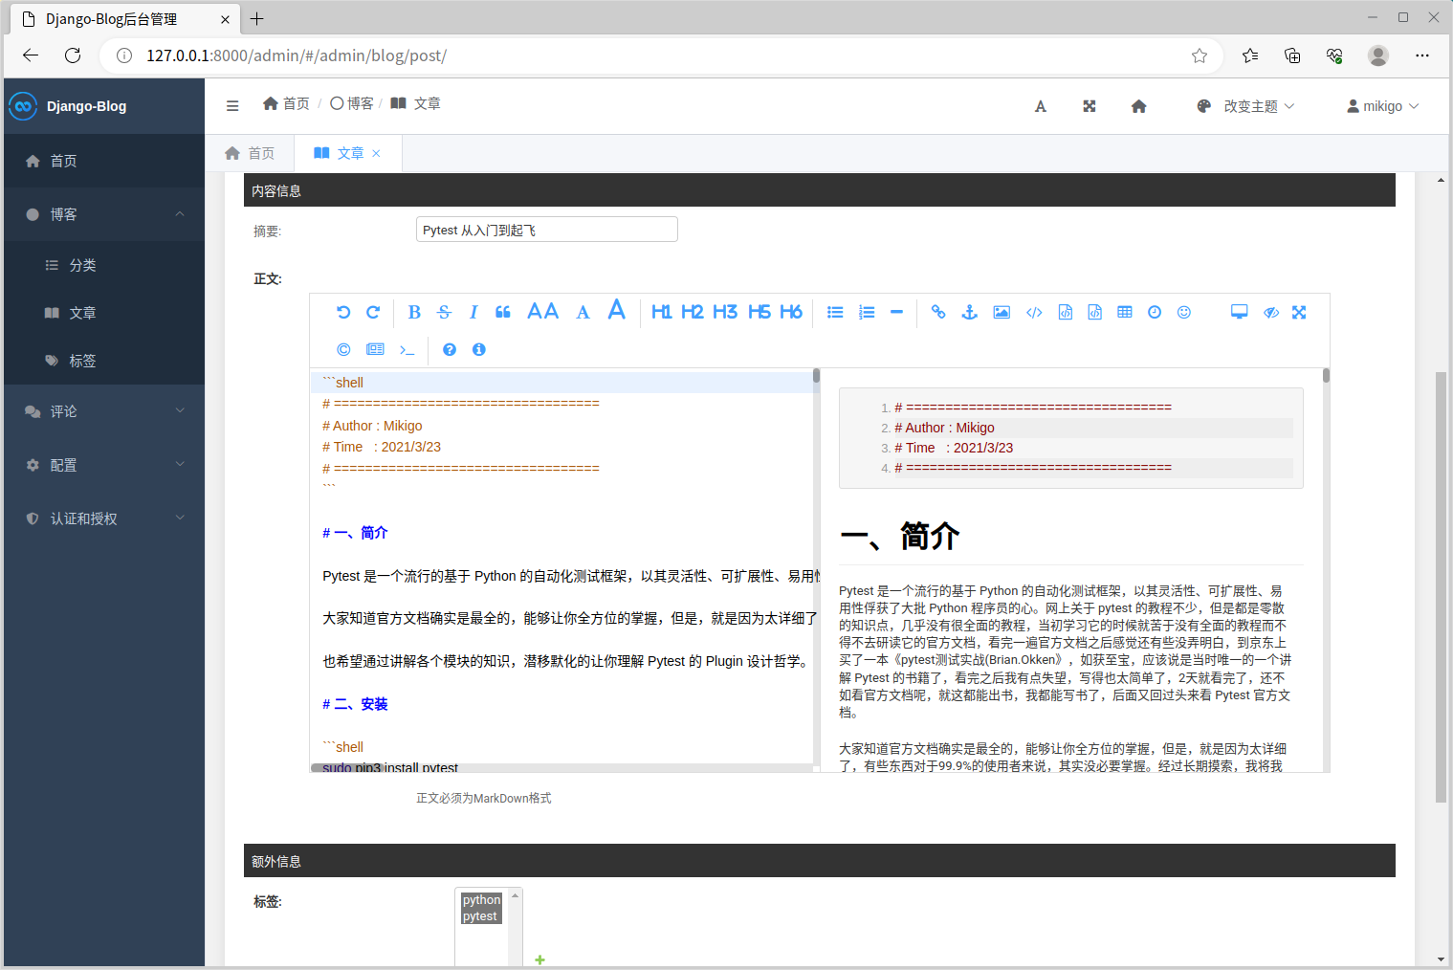Click the browser back arrow
Image resolution: width=1453 pixels, height=970 pixels.
(31, 55)
